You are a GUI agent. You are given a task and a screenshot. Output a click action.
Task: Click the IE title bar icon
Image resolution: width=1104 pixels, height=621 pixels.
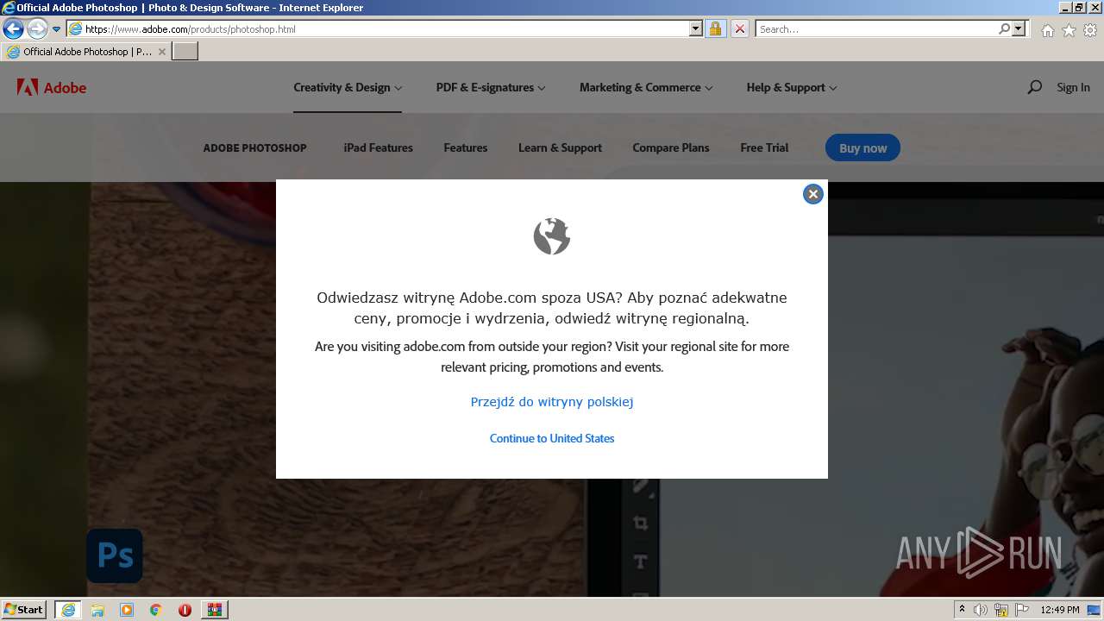pyautogui.click(x=9, y=7)
